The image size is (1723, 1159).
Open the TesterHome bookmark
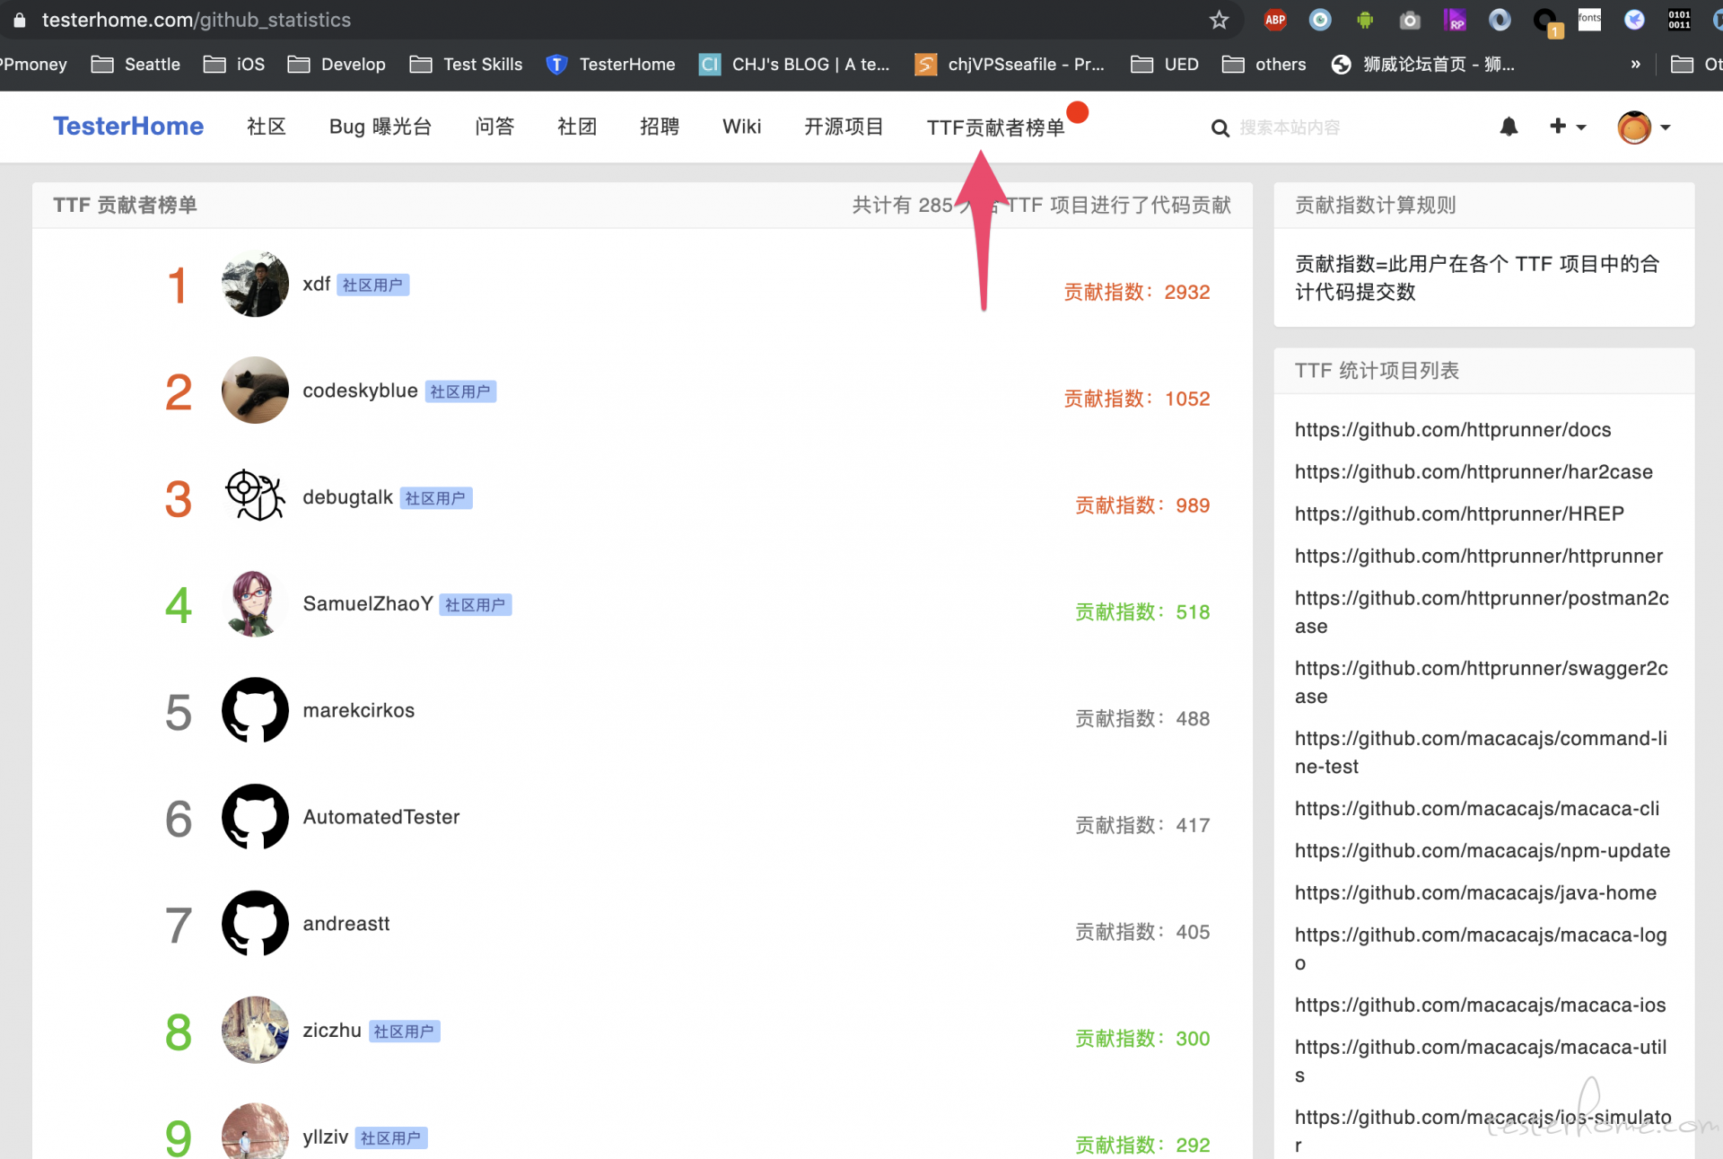pyautogui.click(x=610, y=65)
